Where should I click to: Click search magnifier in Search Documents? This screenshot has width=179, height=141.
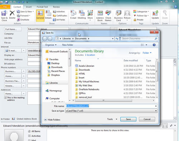pyautogui.click(x=156, y=39)
